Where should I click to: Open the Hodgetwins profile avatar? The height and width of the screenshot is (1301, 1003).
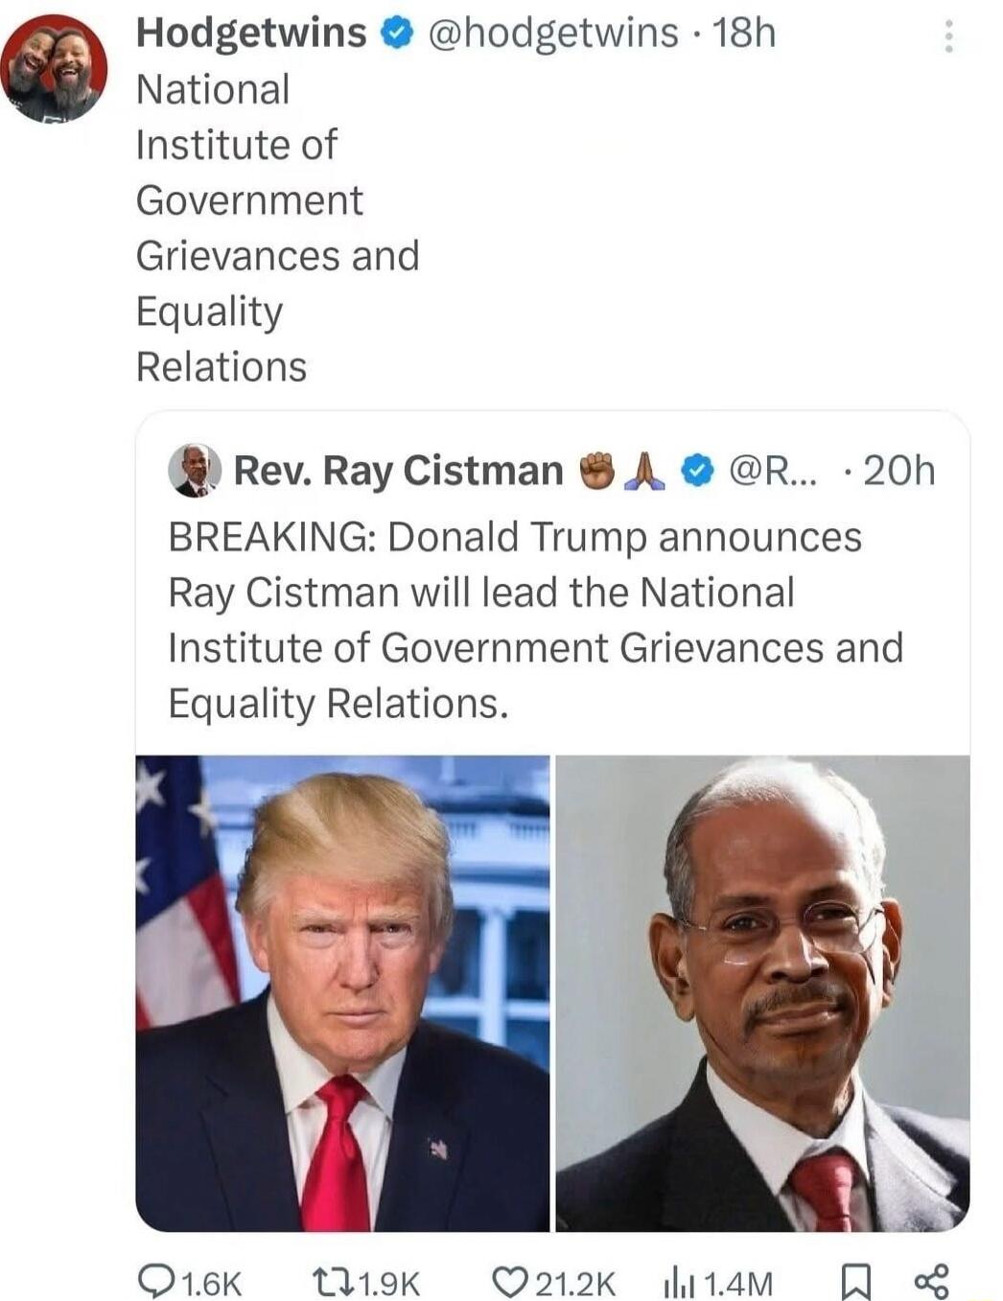click(x=54, y=69)
